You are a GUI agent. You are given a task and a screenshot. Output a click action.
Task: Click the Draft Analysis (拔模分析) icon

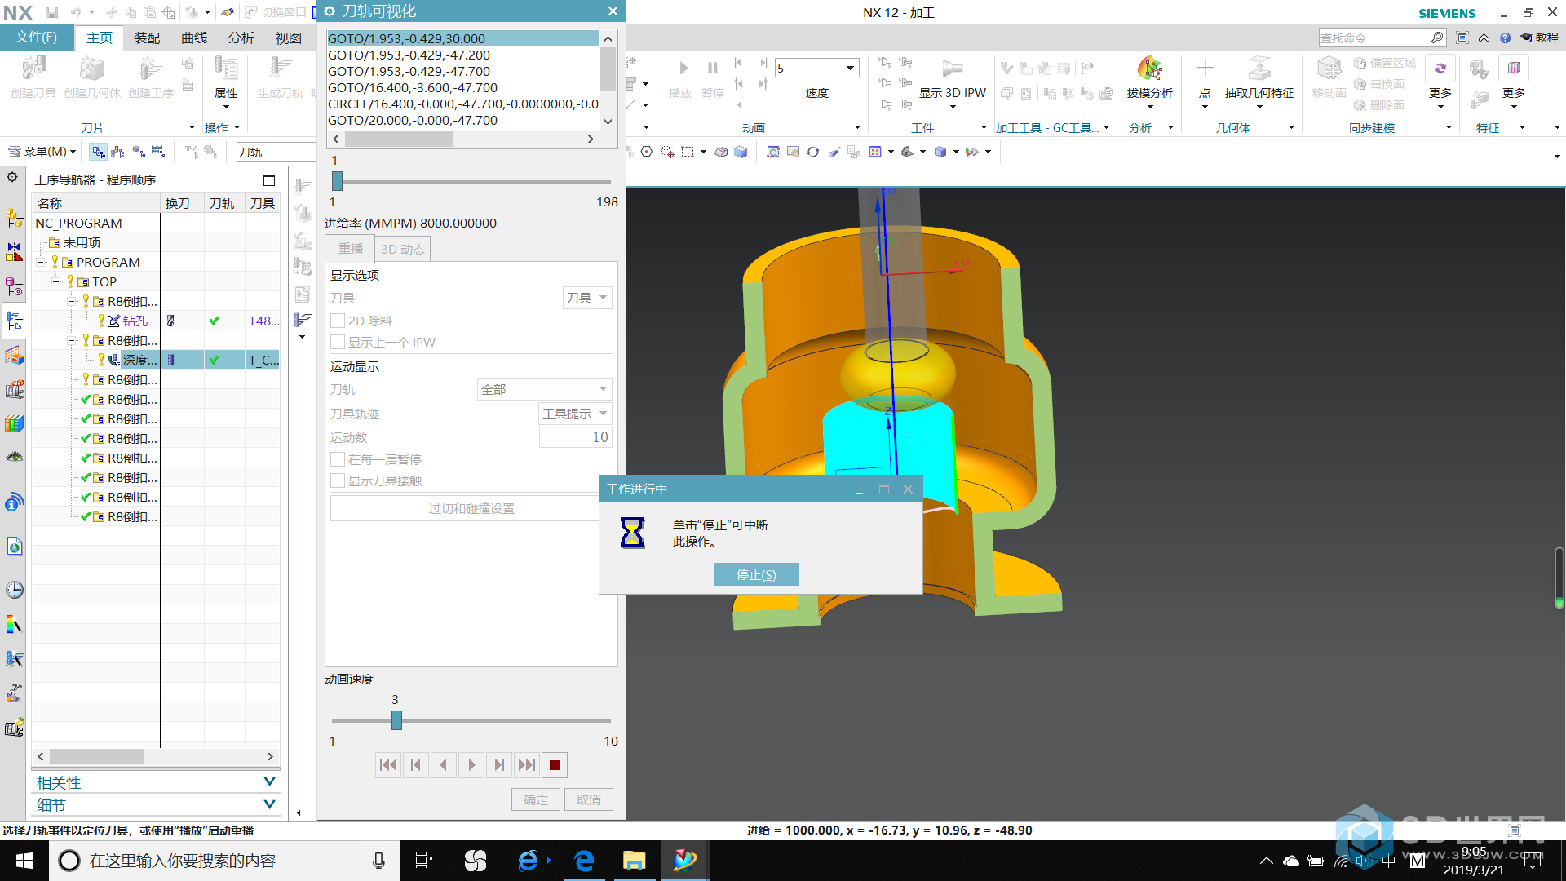(x=1149, y=69)
